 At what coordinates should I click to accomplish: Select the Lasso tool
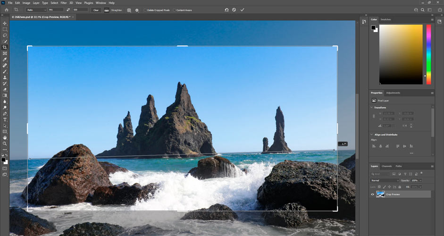(5, 35)
